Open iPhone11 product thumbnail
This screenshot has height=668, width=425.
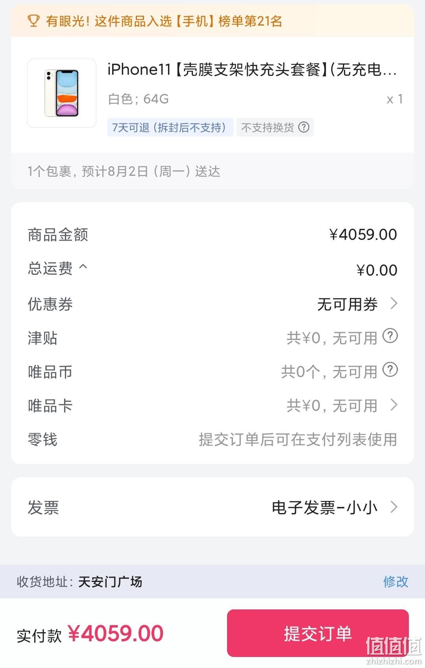pos(62,93)
